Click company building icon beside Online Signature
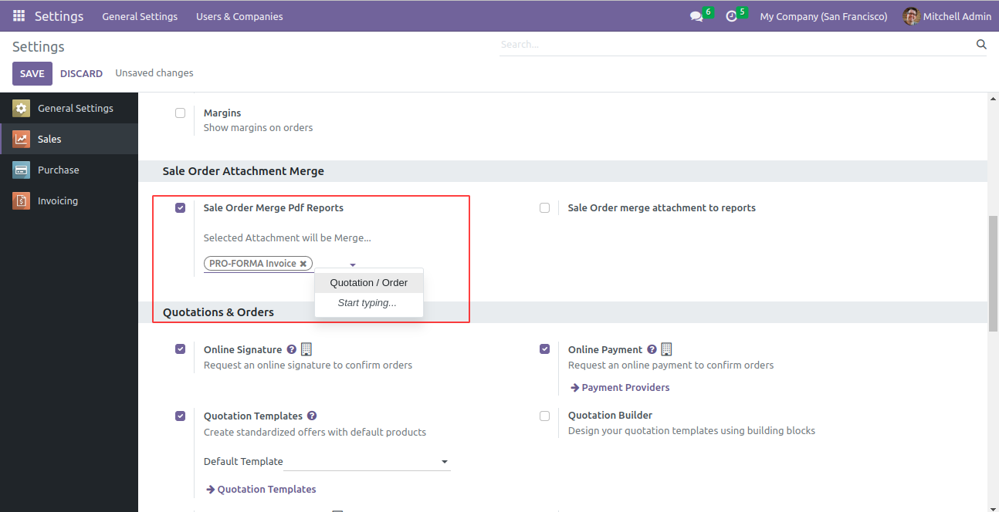Image resolution: width=999 pixels, height=512 pixels. 306,349
